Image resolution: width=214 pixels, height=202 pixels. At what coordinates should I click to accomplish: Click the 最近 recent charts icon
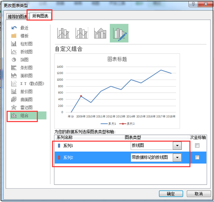coord(14,28)
